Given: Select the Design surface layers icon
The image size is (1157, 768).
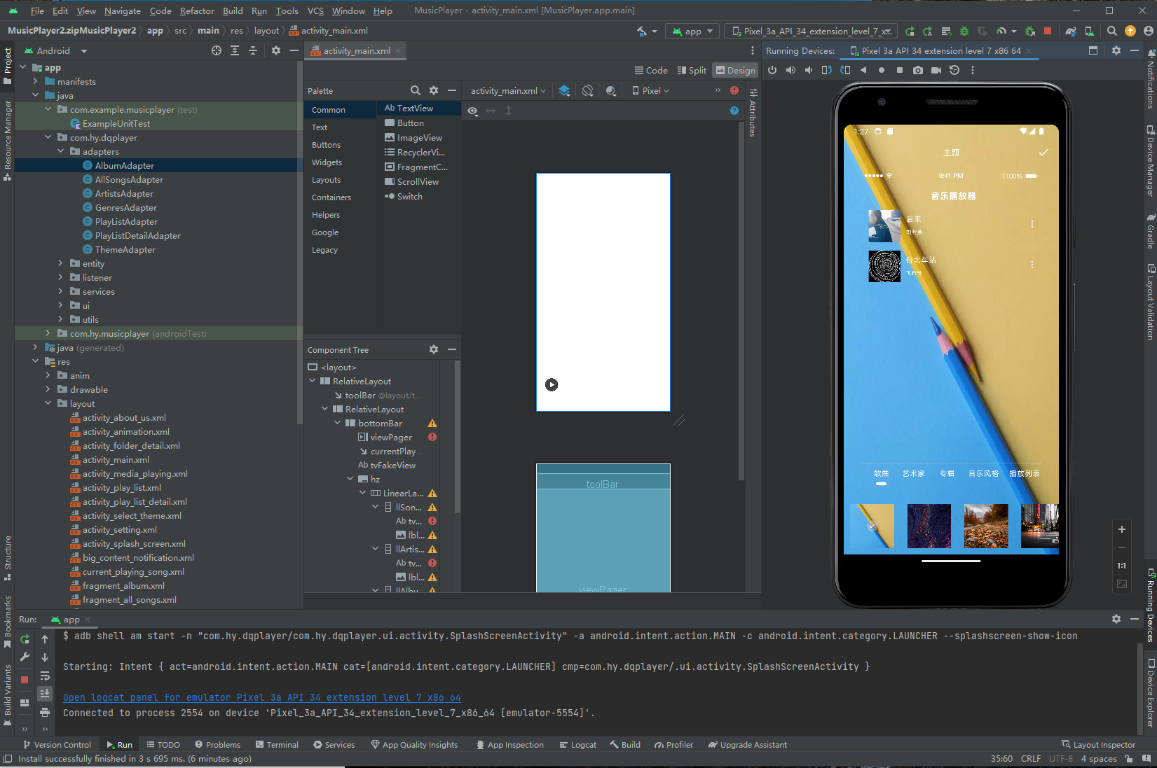Looking at the screenshot, I should pyautogui.click(x=564, y=90).
